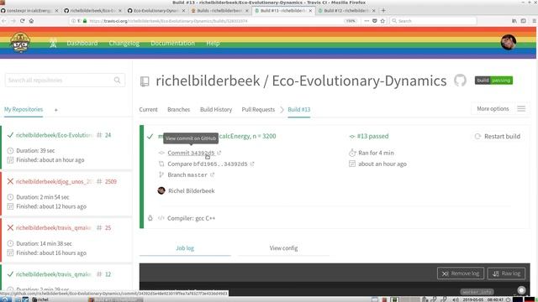Open the broadcasts tower icon in header
The width and height of the screenshot is (538, 302).
53,43
